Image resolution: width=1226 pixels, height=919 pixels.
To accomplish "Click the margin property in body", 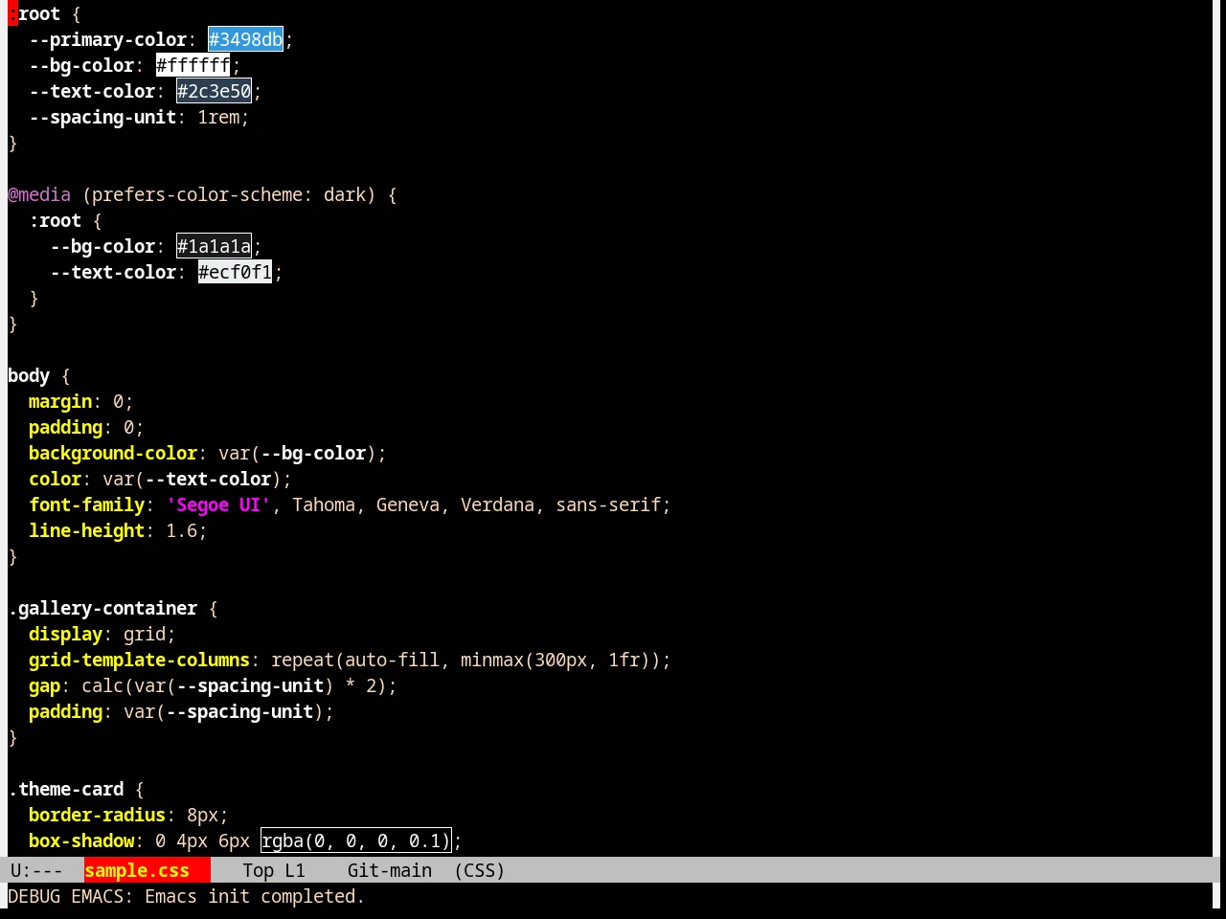I will pos(60,401).
